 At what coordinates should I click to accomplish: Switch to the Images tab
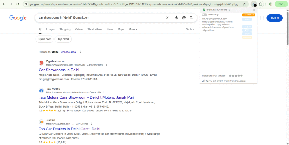(x=50, y=29)
